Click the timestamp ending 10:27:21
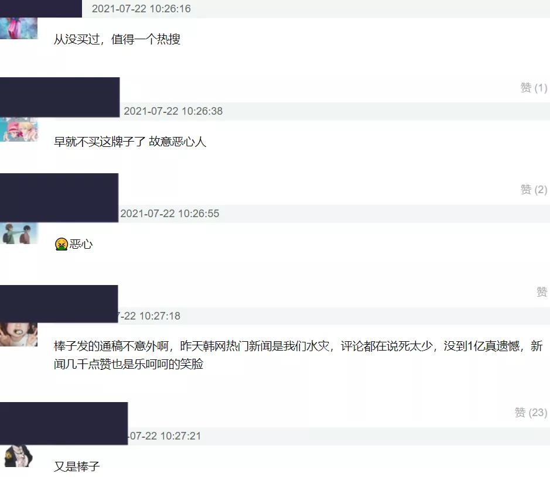 165,436
